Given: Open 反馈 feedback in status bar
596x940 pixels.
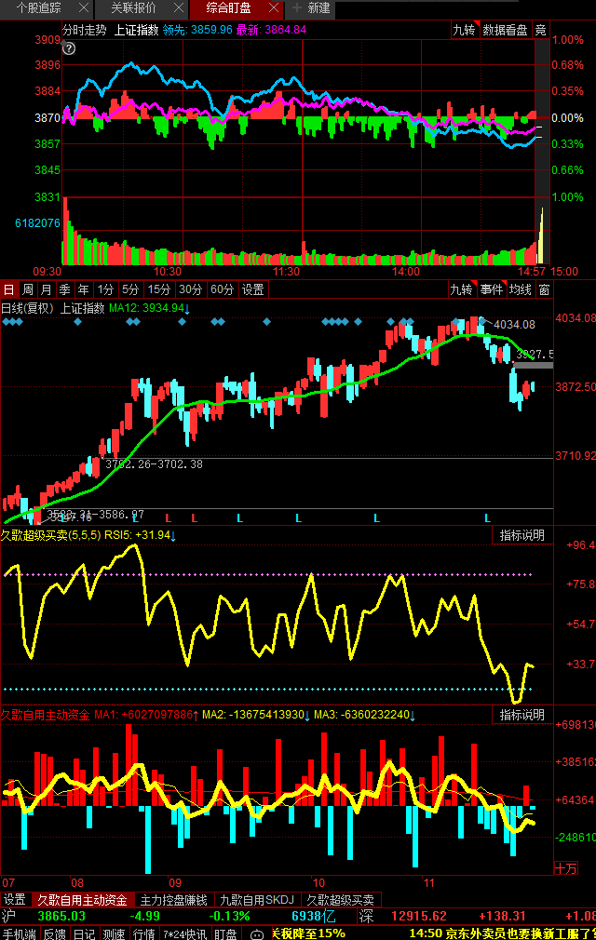Looking at the screenshot, I should [55, 933].
